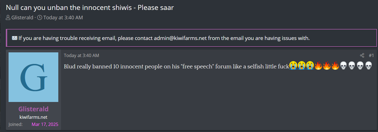Click the "Joined:" label in user info
Viewport: 378px width, 132px height.
pyautogui.click(x=15, y=124)
